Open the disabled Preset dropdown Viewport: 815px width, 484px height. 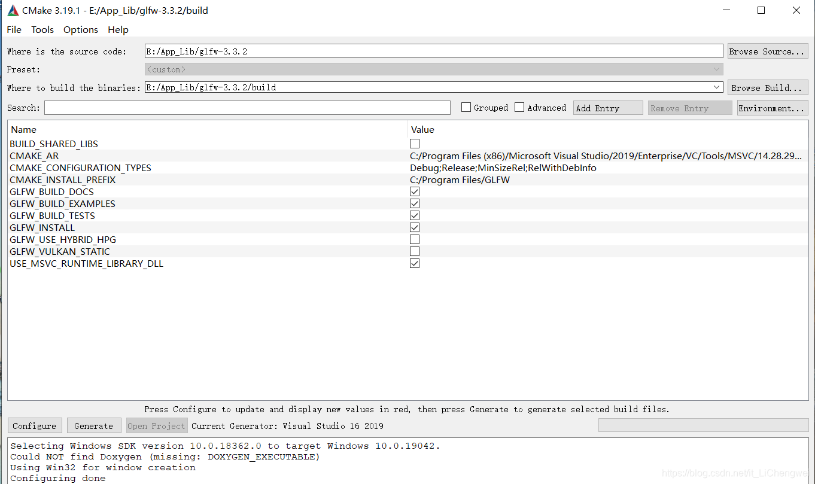click(434, 69)
